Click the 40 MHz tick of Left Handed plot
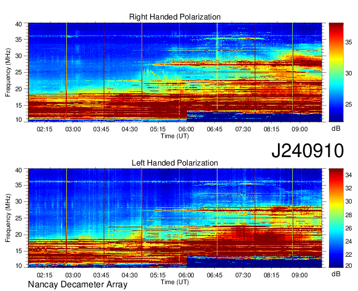358x291 pixels. pyautogui.click(x=18, y=170)
